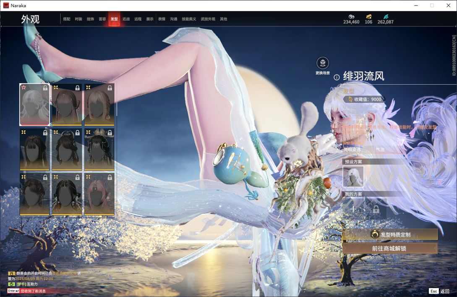Image resolution: width=457 pixels, height=297 pixels.
Task: Switch to the 气泡 sub-tab
Action: [380, 150]
